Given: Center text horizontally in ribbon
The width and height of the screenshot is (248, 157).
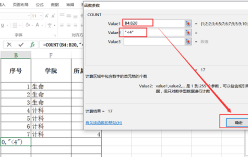Looking at the screenshot, I should [x=69, y=25].
